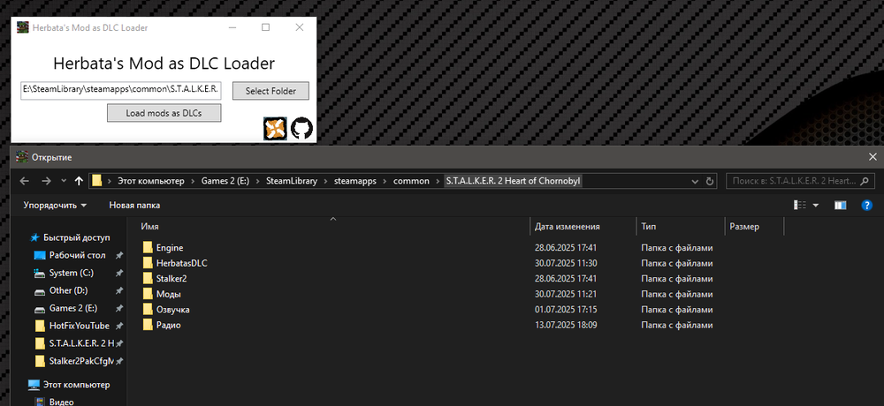Viewport: 884px width, 406px height.
Task: Open the Упорядочить dropdown menu
Action: 55,205
